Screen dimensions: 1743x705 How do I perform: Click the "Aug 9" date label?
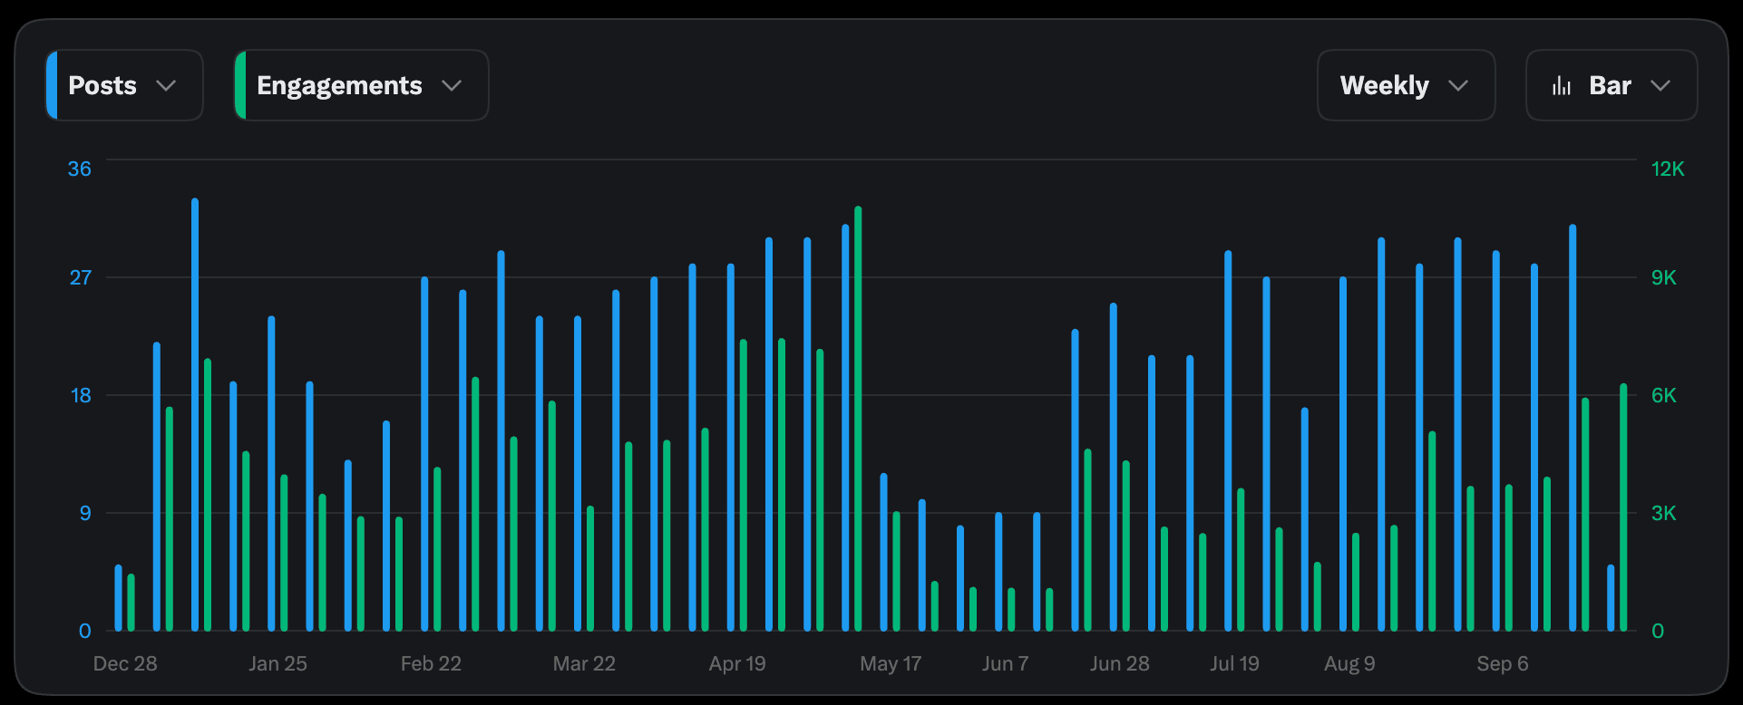(x=1349, y=663)
